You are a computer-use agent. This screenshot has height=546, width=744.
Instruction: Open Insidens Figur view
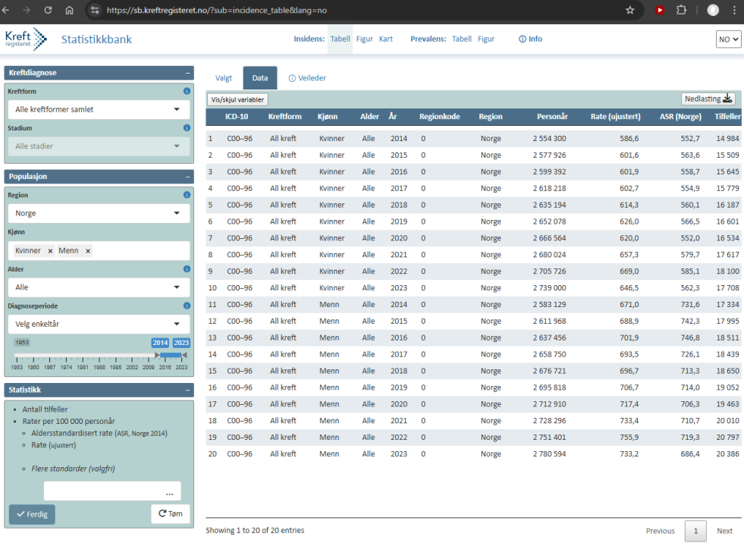click(364, 39)
